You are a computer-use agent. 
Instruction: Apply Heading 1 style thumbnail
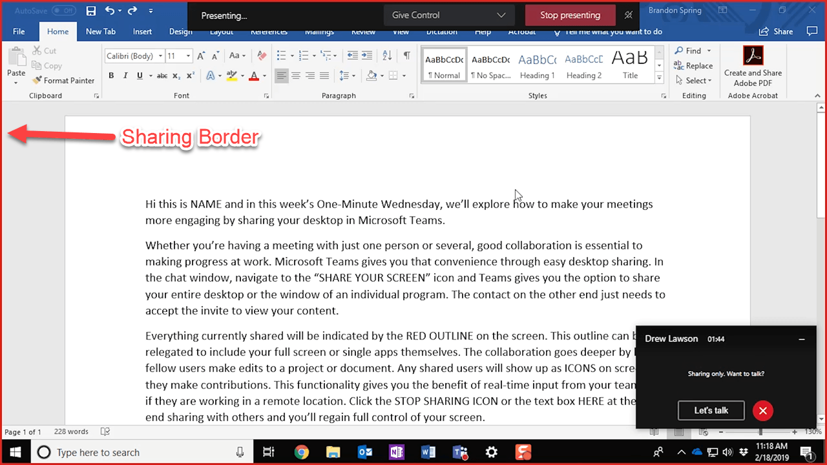[x=538, y=65]
